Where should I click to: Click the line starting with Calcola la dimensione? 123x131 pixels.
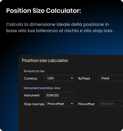[x=57, y=24]
